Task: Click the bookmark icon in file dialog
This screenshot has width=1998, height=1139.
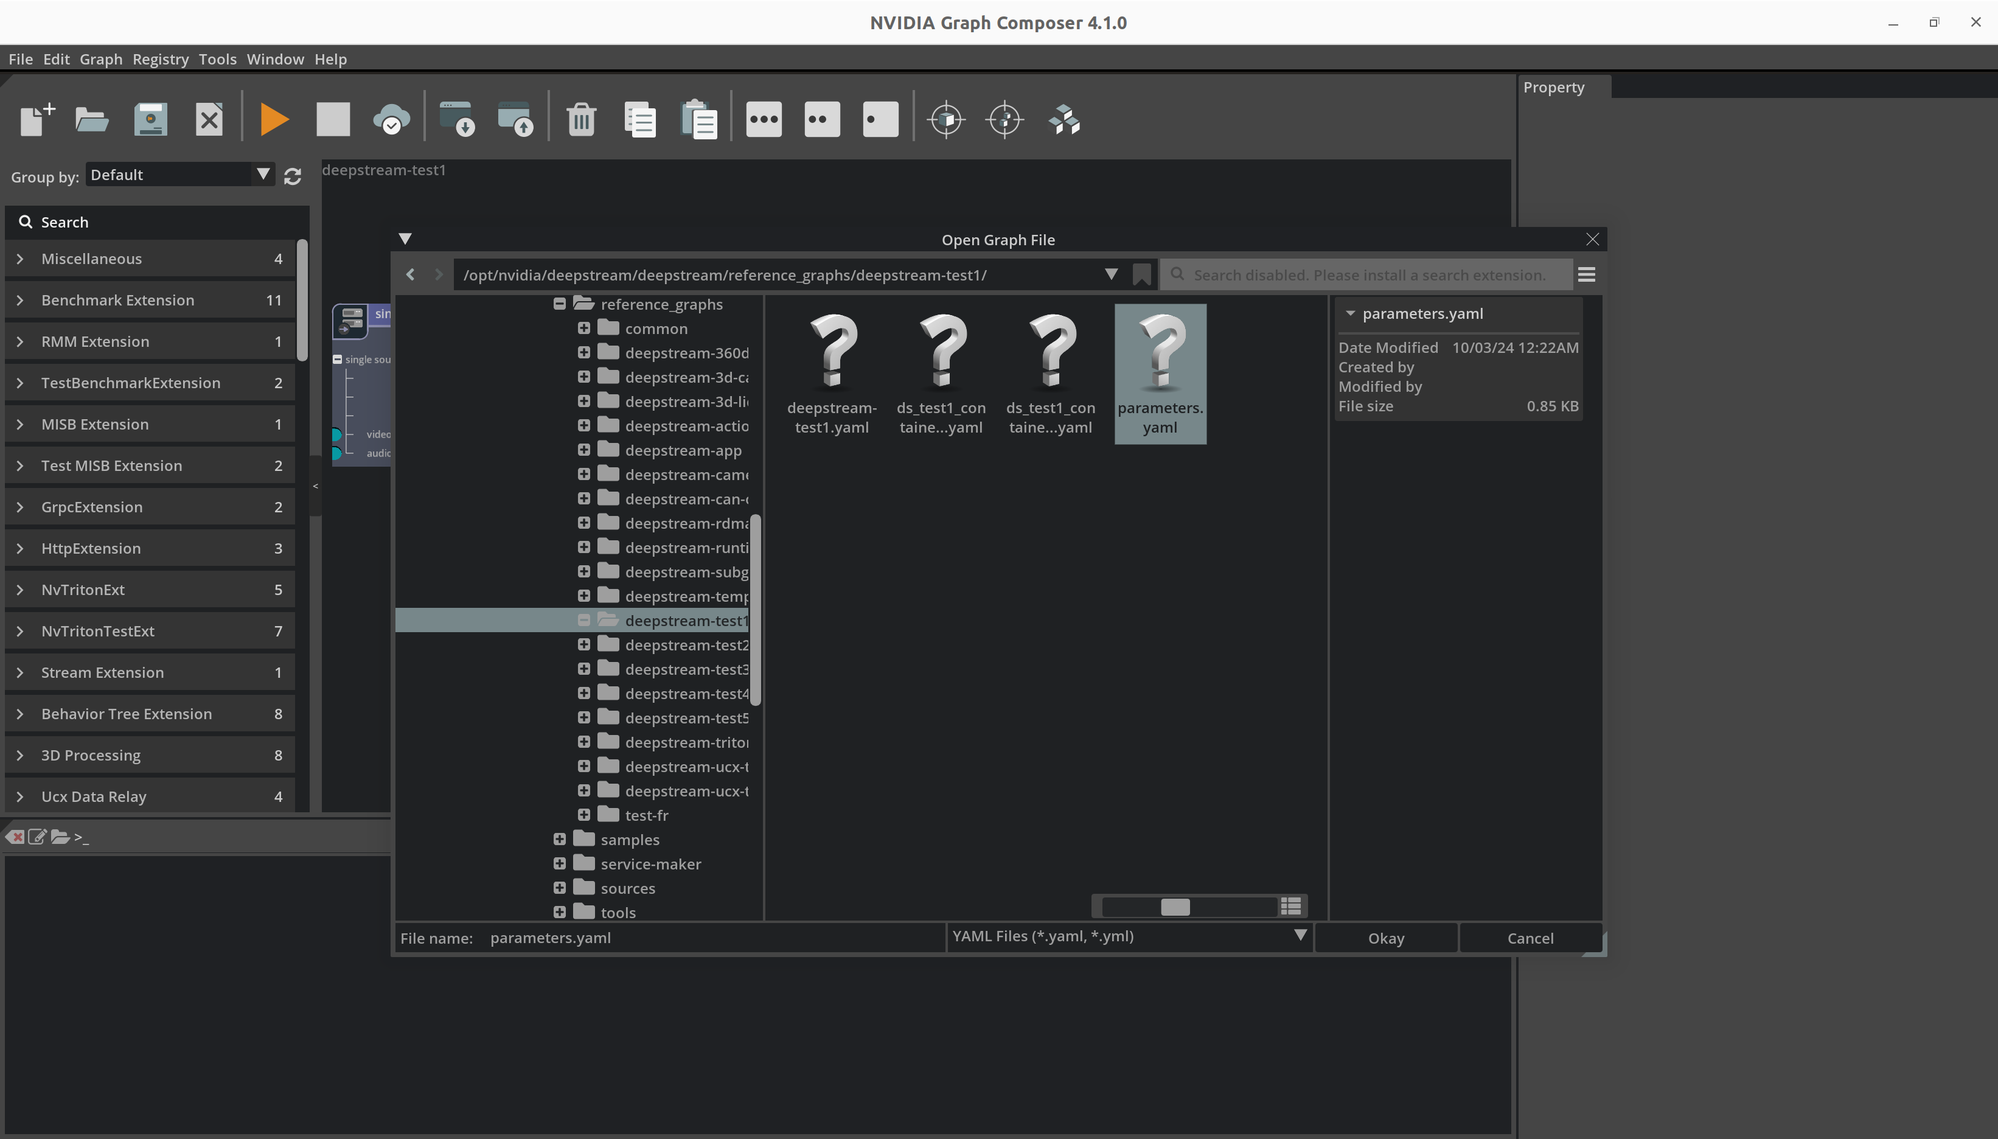Action: pyautogui.click(x=1142, y=274)
